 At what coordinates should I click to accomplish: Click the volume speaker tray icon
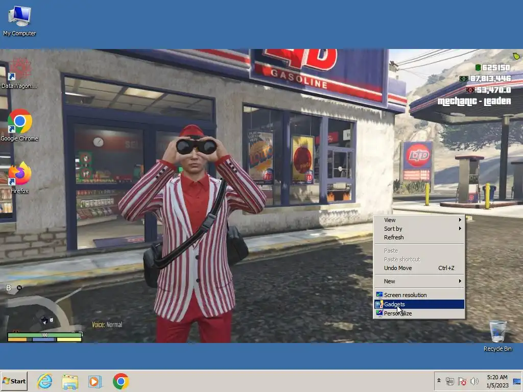pyautogui.click(x=474, y=381)
